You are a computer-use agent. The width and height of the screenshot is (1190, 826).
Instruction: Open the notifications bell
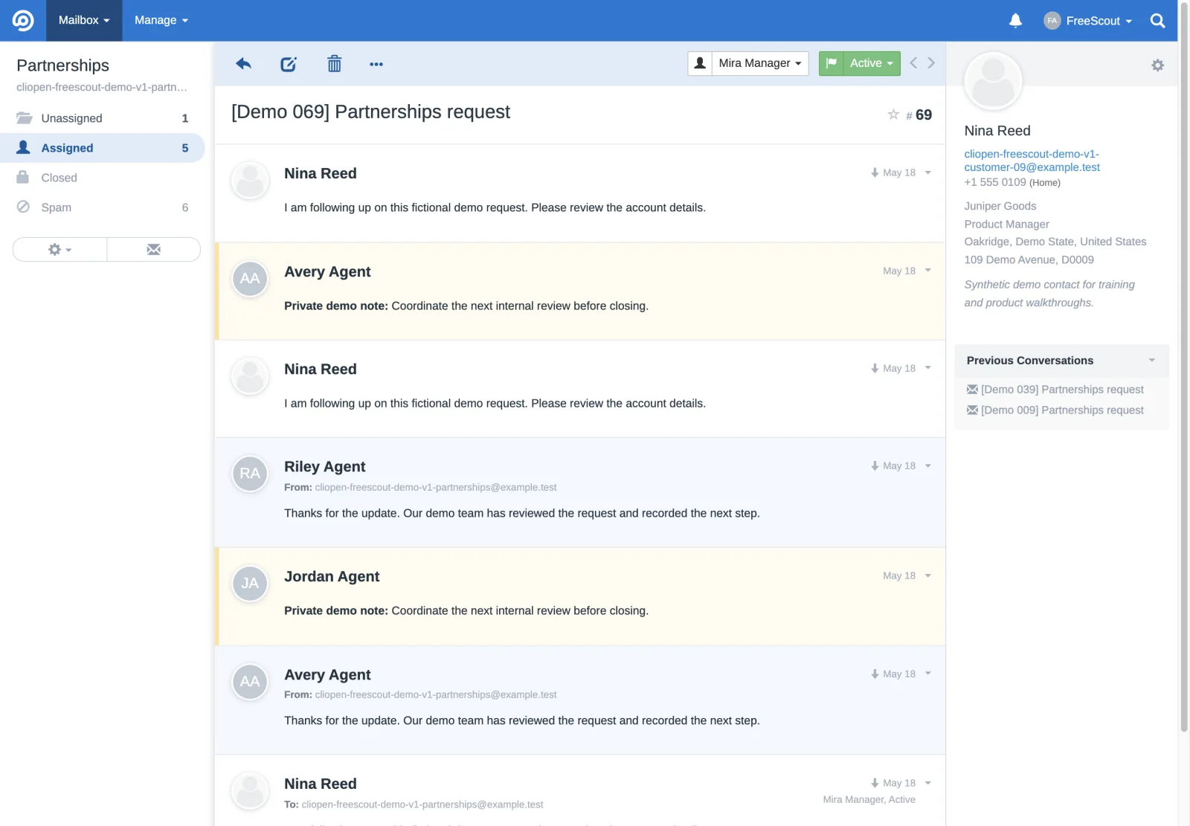(1015, 20)
